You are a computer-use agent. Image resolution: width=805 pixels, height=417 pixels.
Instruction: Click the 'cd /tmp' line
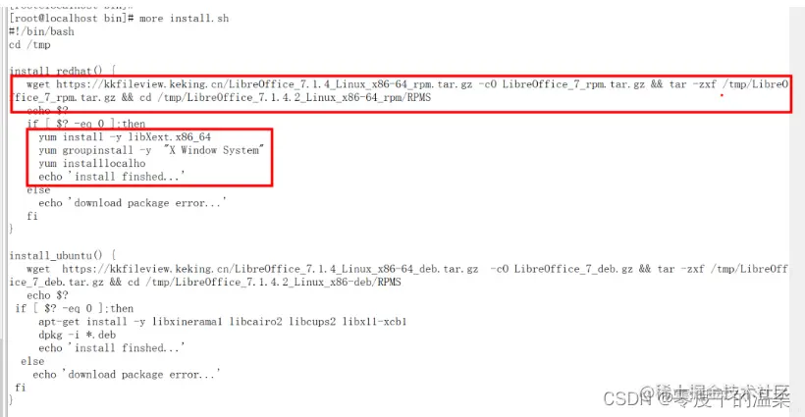[29, 45]
